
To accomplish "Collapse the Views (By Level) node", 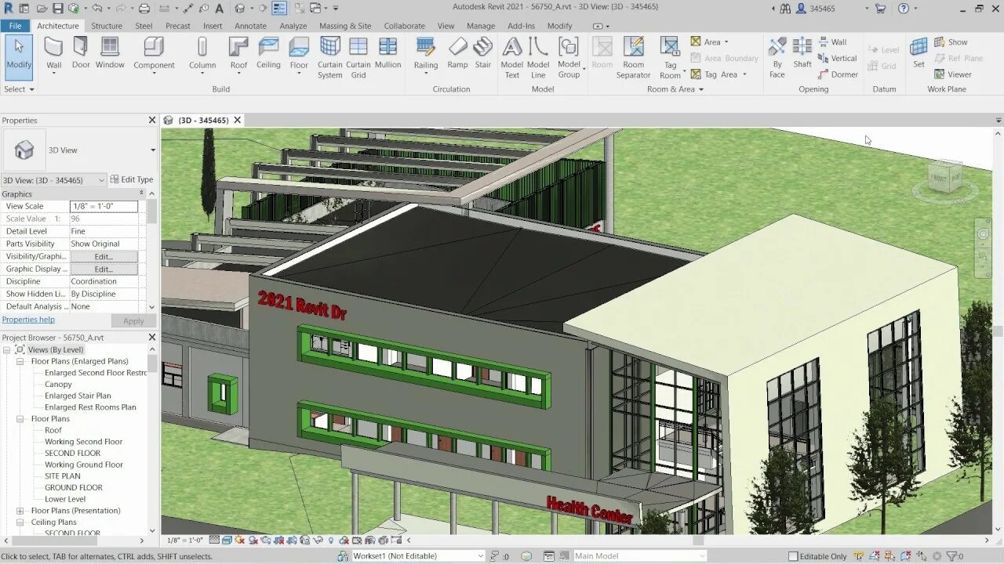I will (x=7, y=349).
